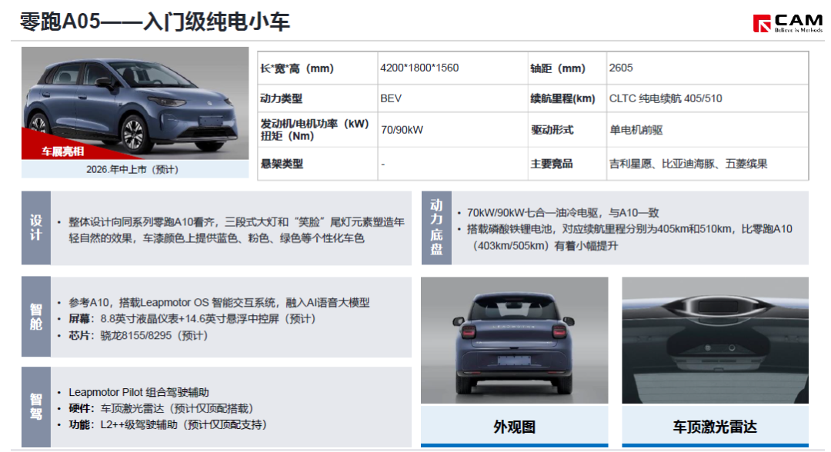Click the 驱动形式 table label
Image resolution: width=831 pixels, height=452 pixels.
coord(552,130)
